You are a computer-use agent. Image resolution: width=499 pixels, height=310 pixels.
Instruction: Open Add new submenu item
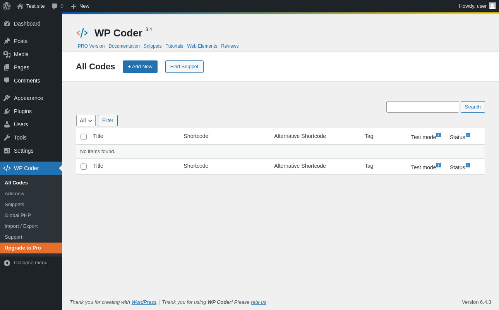[14, 194]
